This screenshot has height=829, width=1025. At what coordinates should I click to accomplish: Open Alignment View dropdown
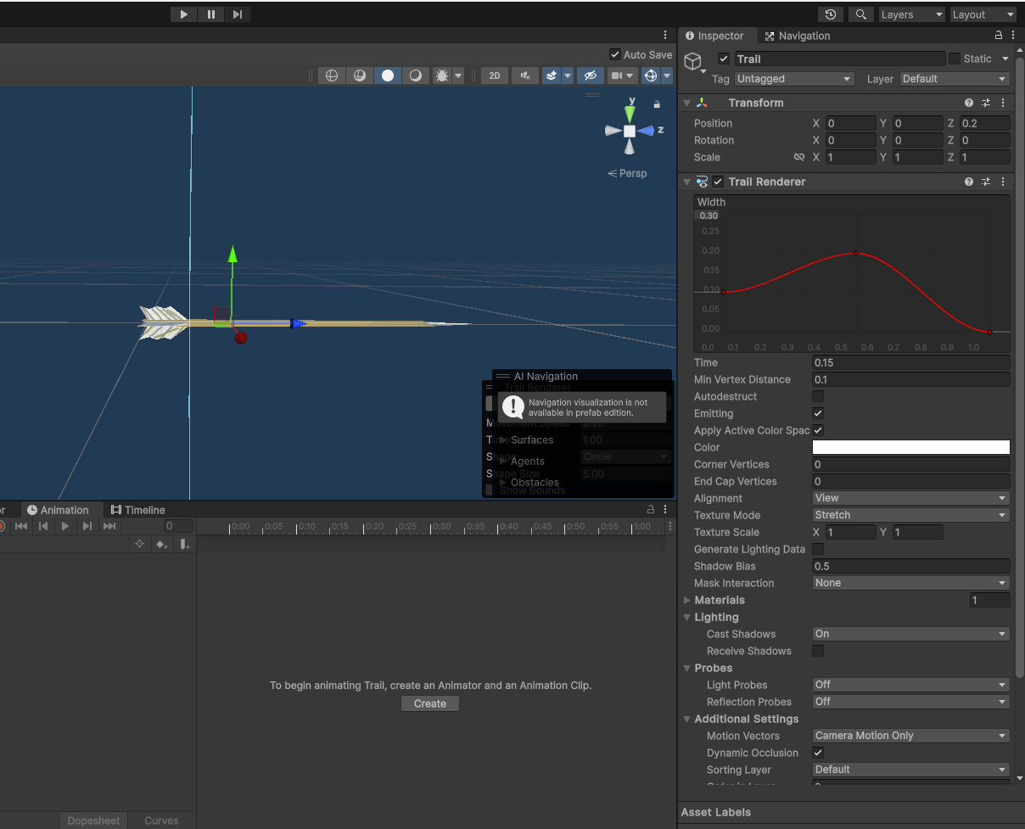[911, 498]
